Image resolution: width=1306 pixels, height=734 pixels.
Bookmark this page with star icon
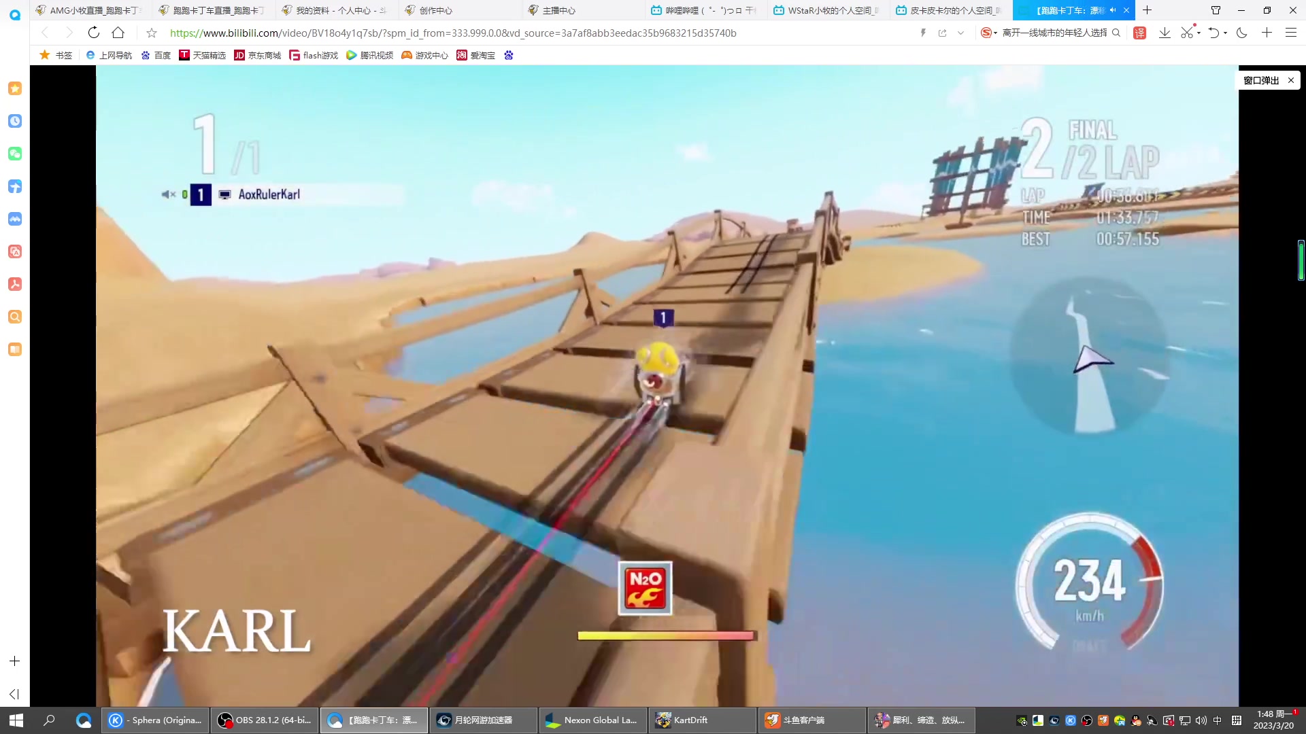(x=152, y=33)
